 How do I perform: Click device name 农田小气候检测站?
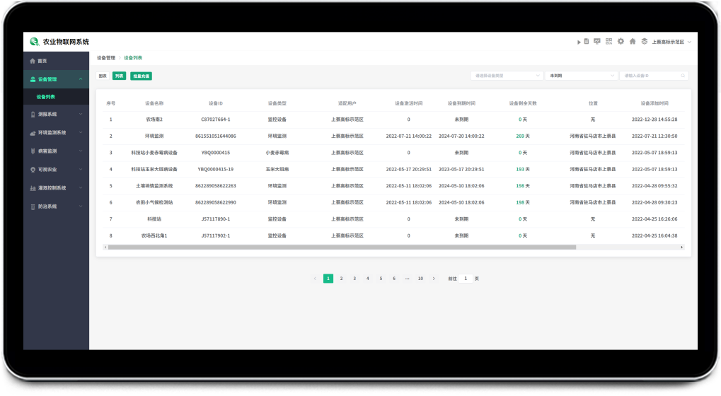tap(154, 202)
